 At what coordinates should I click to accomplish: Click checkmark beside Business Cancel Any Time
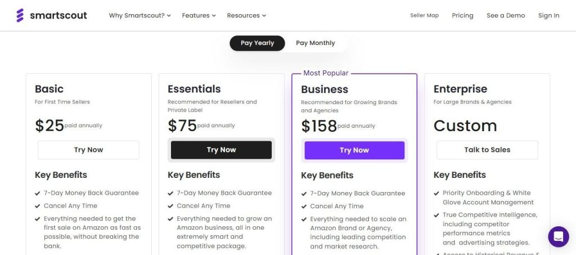(x=304, y=207)
